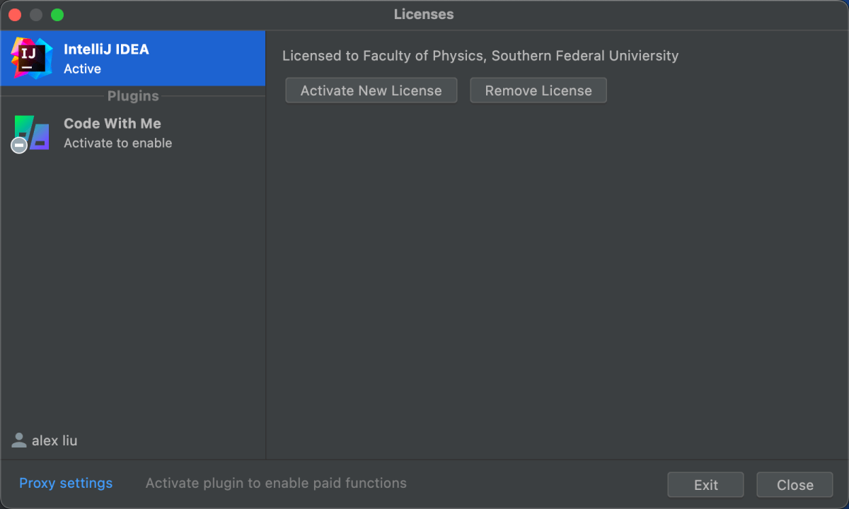Click the licensed-to Faculty of Physics text
Viewport: 849px width, 509px height.
[480, 56]
